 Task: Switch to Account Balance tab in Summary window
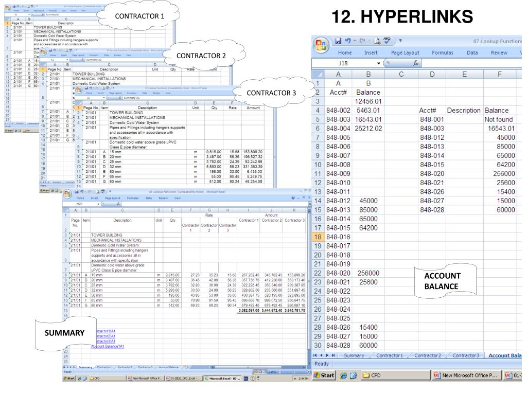[x=168, y=367]
